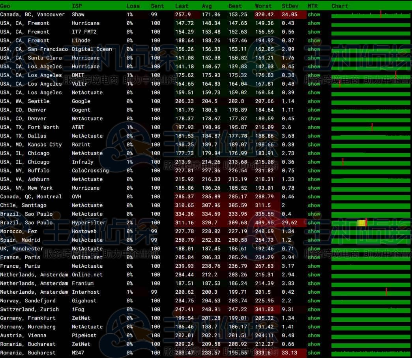The image size is (412, 358).
Task: Open the MTR show link for Vancouver Shaw
Action: click(x=314, y=15)
